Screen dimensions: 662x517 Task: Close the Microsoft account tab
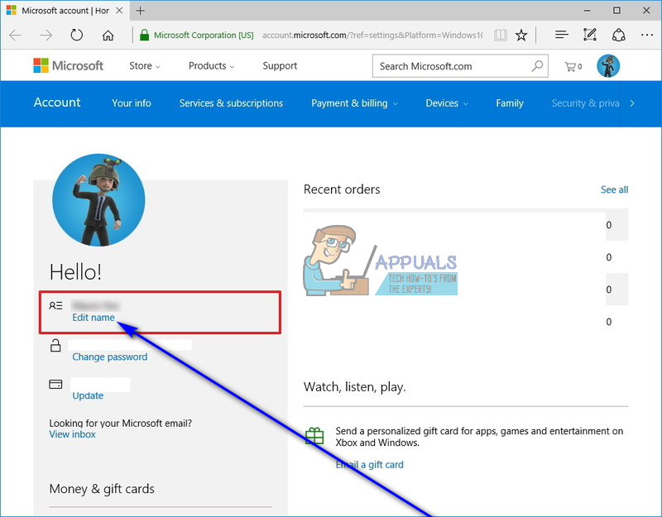point(119,11)
